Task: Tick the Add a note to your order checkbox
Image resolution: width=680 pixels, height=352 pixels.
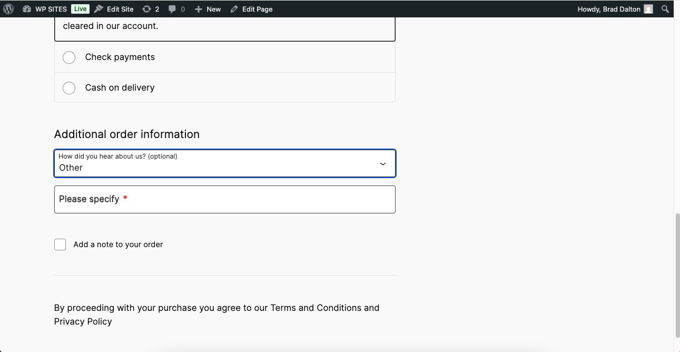Action: [x=60, y=245]
